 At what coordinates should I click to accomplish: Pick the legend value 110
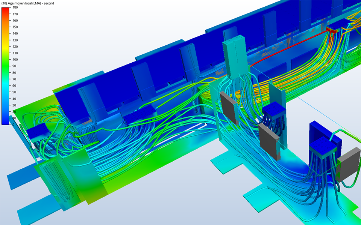click(x=15, y=53)
